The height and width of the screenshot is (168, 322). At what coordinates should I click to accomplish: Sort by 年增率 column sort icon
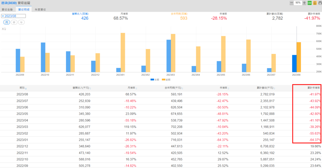coord(228,88)
